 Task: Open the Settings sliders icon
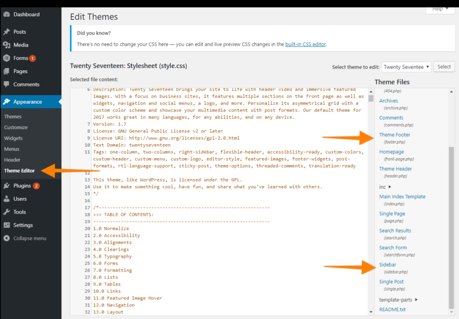pyautogui.click(x=6, y=224)
